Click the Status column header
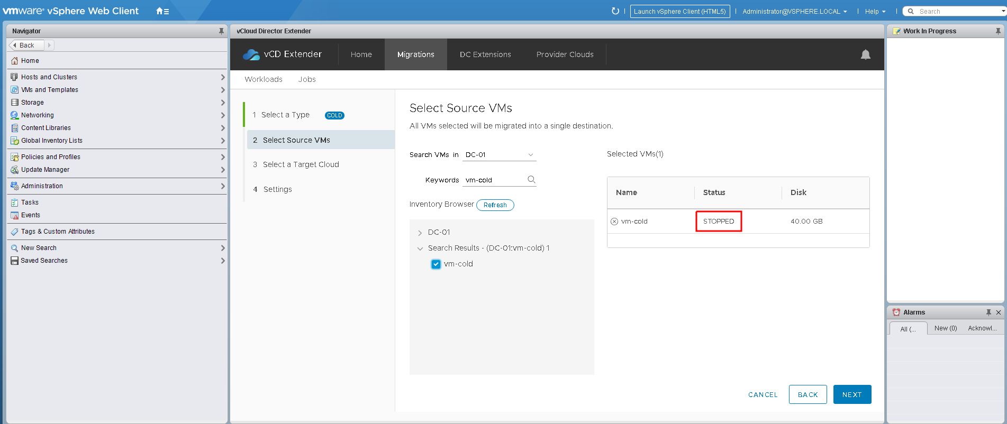The height and width of the screenshot is (424, 1007). click(714, 193)
